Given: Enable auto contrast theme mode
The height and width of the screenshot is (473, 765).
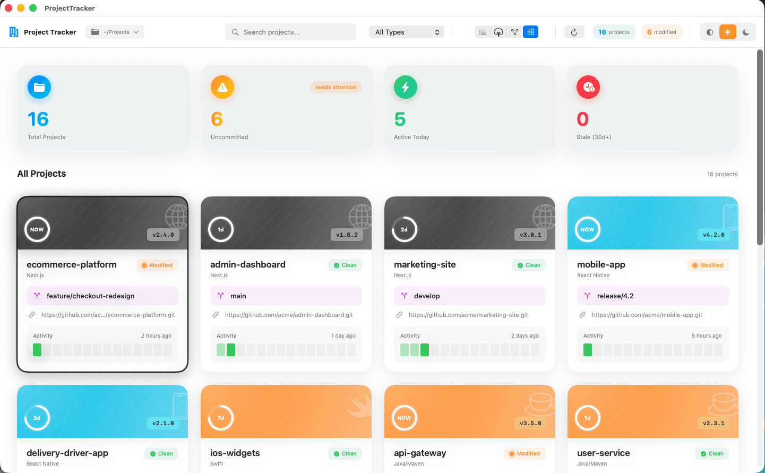Looking at the screenshot, I should tap(709, 32).
